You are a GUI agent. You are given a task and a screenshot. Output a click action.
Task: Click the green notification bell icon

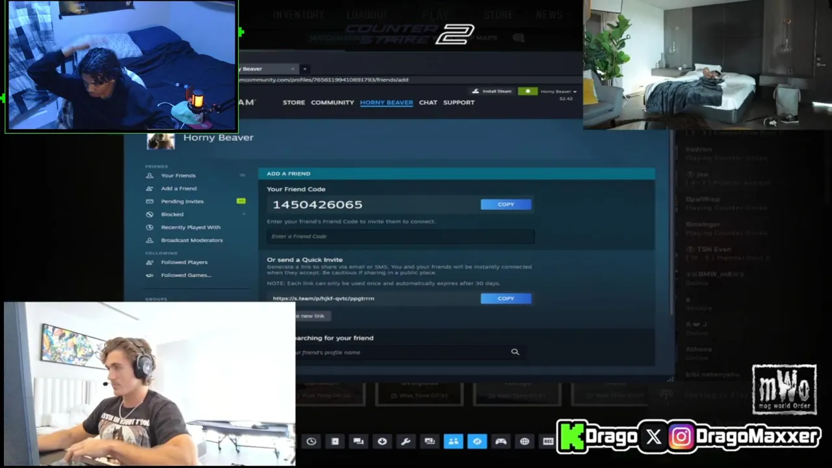(527, 92)
